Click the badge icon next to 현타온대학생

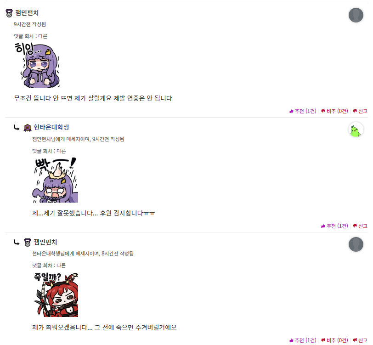[28, 128]
